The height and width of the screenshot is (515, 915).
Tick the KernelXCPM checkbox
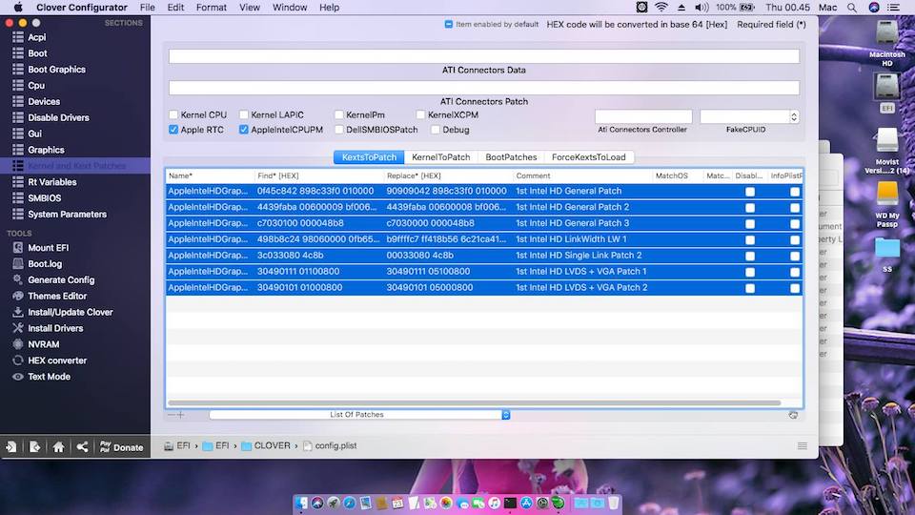420,114
